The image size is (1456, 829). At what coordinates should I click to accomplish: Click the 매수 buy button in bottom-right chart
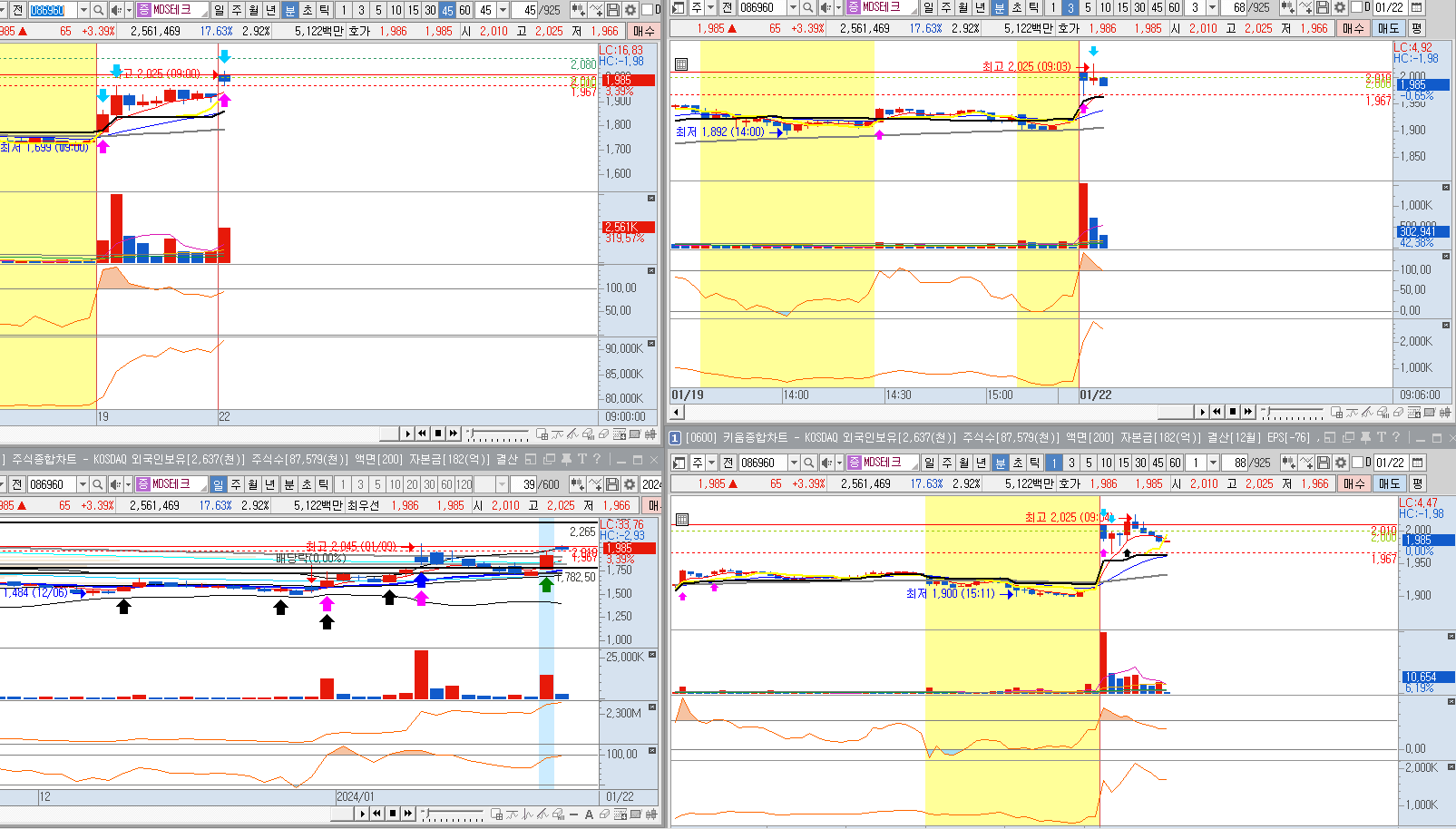pos(1353,483)
